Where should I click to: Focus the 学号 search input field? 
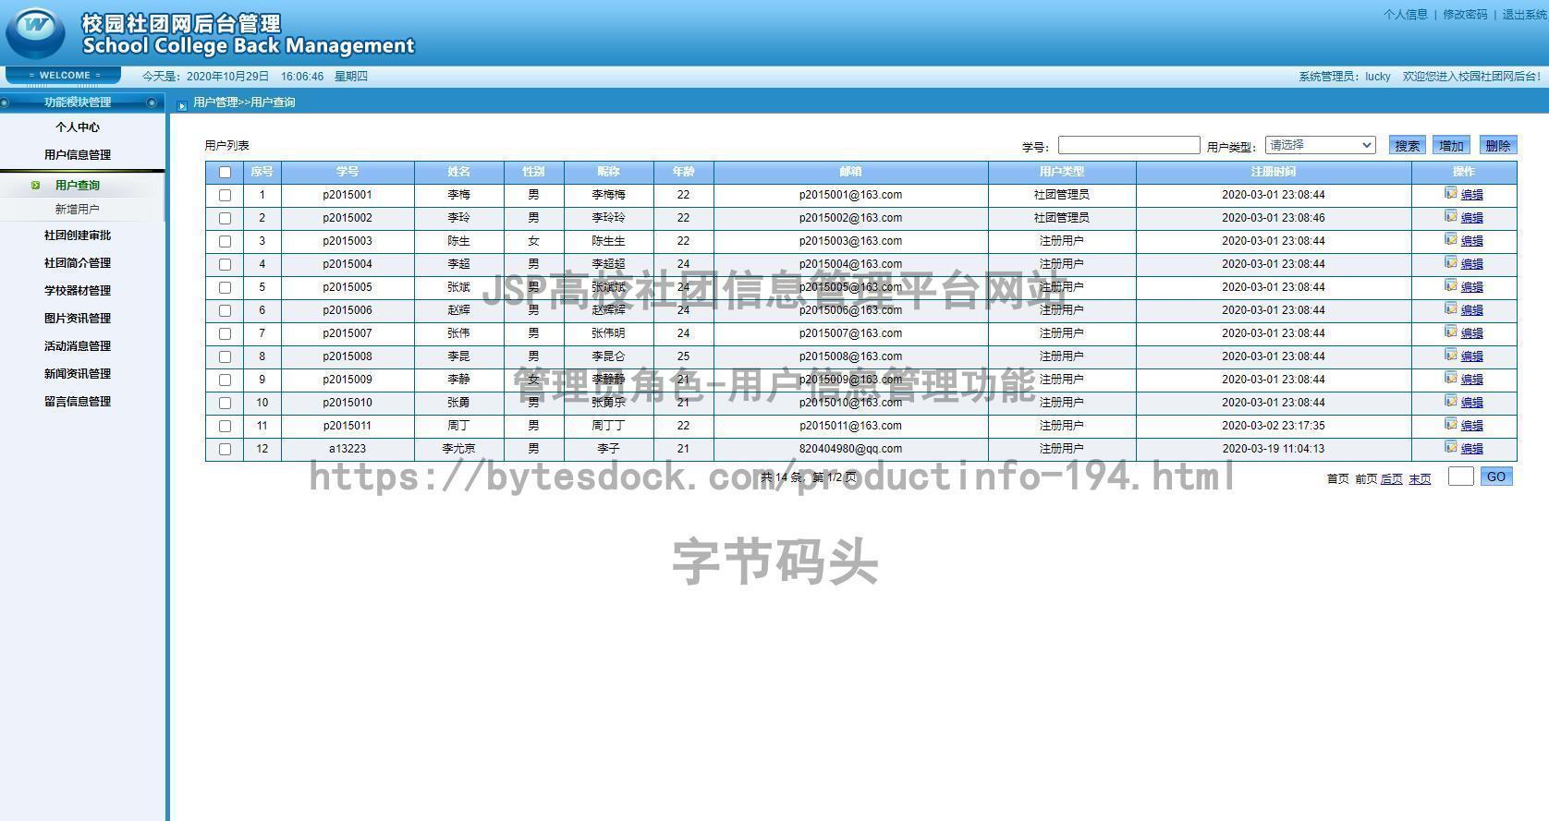coord(1128,145)
